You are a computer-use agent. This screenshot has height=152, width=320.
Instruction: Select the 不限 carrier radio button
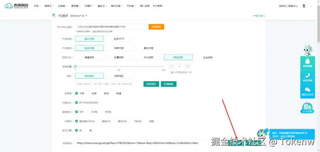(x=76, y=93)
